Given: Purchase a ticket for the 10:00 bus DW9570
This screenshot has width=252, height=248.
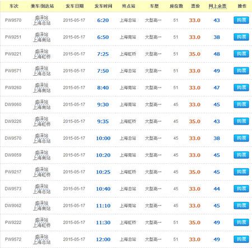Looking at the screenshot, I should tap(241, 138).
